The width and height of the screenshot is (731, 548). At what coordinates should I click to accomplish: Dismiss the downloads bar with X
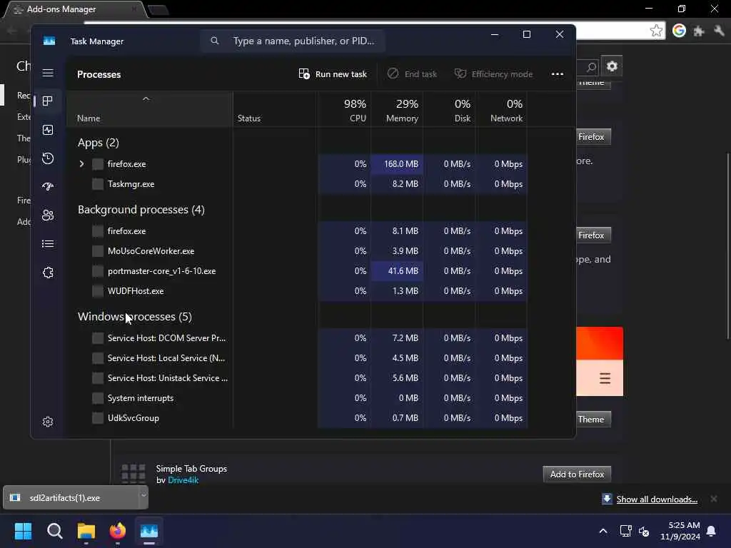tap(713, 499)
